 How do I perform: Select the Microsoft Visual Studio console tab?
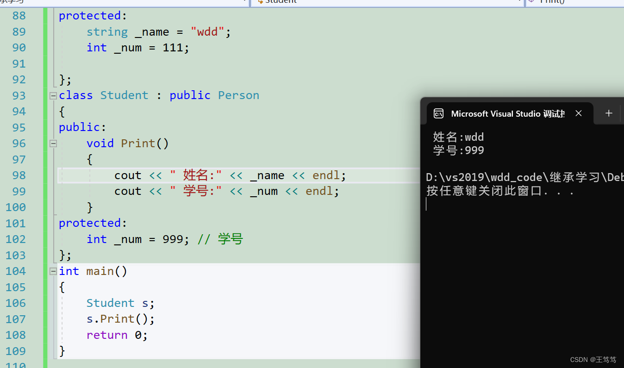pyautogui.click(x=510, y=113)
